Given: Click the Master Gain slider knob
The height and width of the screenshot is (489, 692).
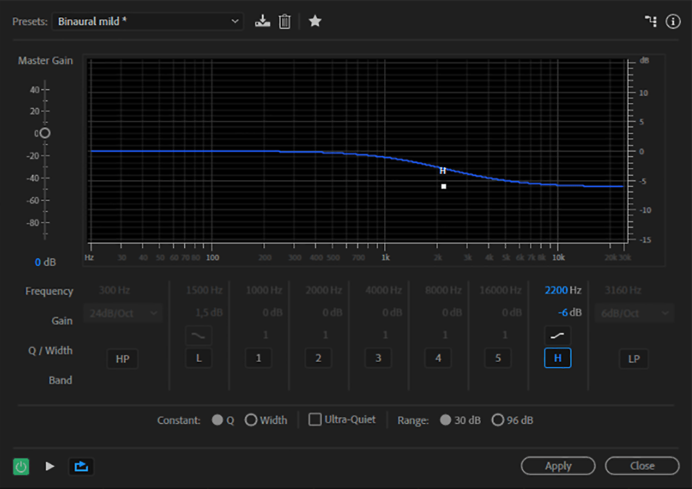Looking at the screenshot, I should click(x=45, y=133).
